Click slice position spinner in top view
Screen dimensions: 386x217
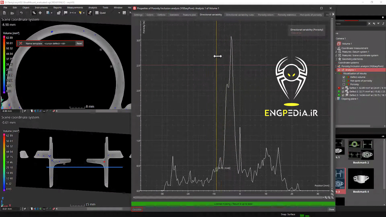[21, 111]
